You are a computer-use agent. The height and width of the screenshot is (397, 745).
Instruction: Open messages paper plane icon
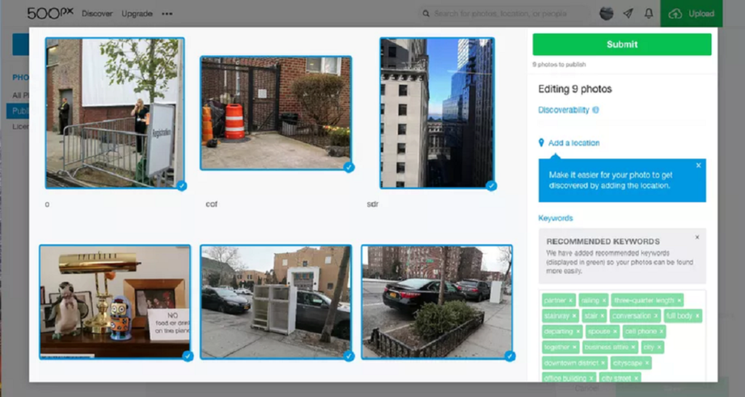[x=628, y=14]
